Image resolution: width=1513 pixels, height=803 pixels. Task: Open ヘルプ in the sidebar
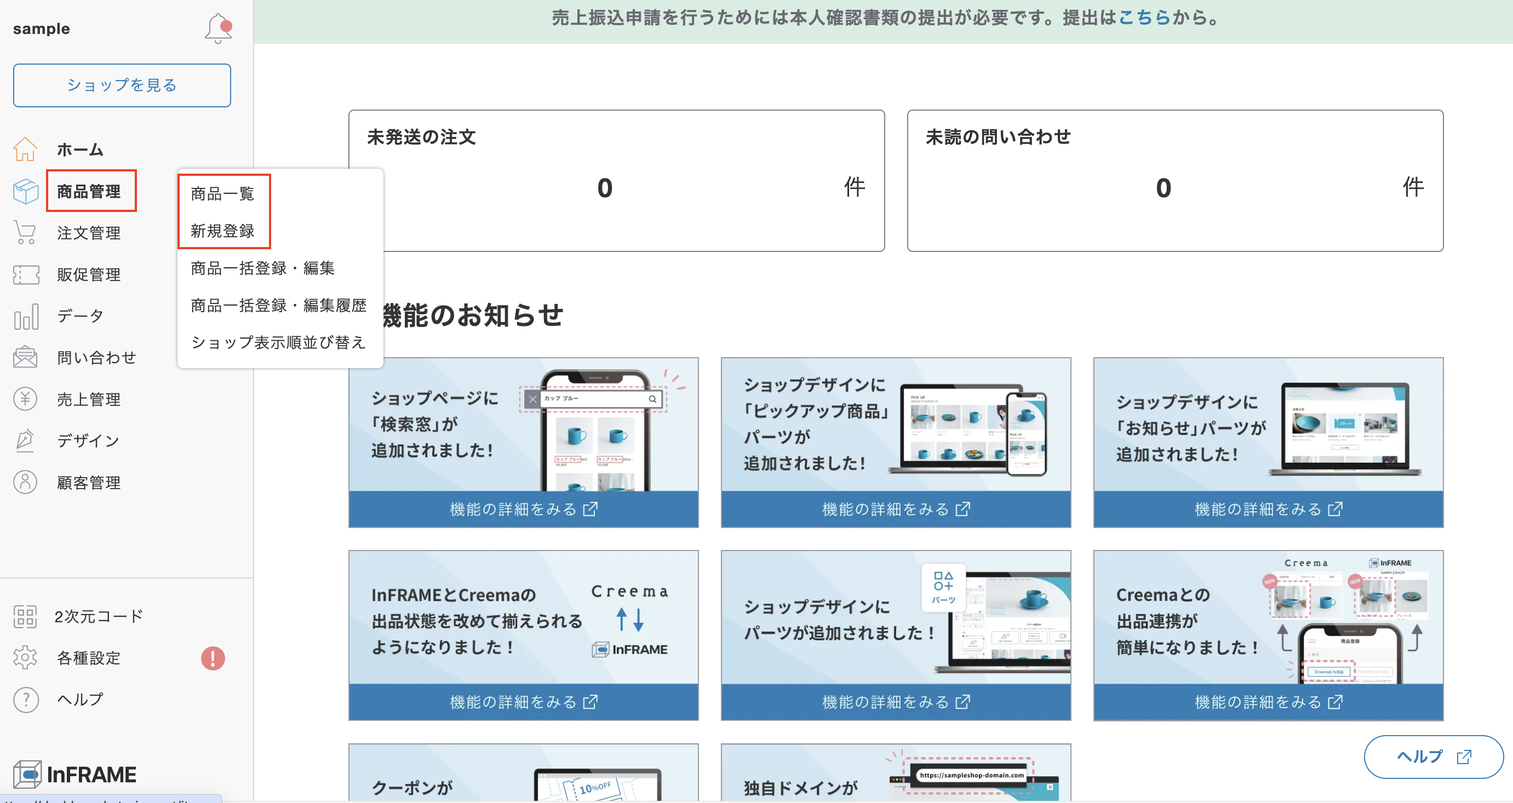(80, 699)
